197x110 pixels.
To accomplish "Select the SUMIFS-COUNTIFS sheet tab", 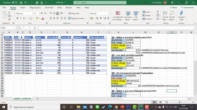I will click(x=22, y=98).
